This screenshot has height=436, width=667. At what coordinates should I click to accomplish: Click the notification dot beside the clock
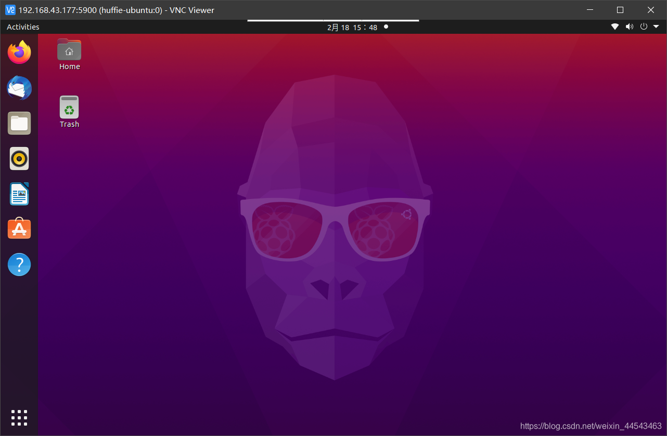pyautogui.click(x=386, y=27)
